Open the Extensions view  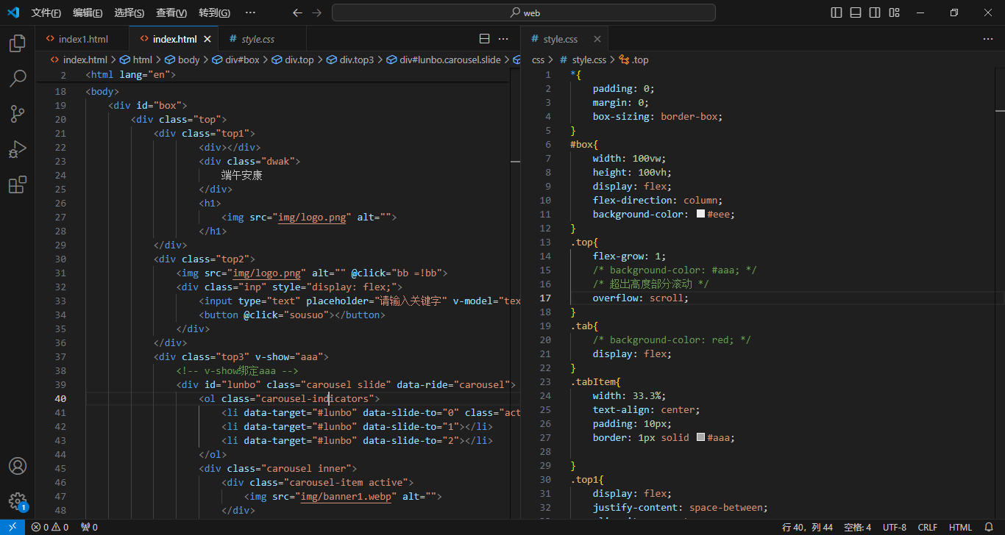point(17,184)
